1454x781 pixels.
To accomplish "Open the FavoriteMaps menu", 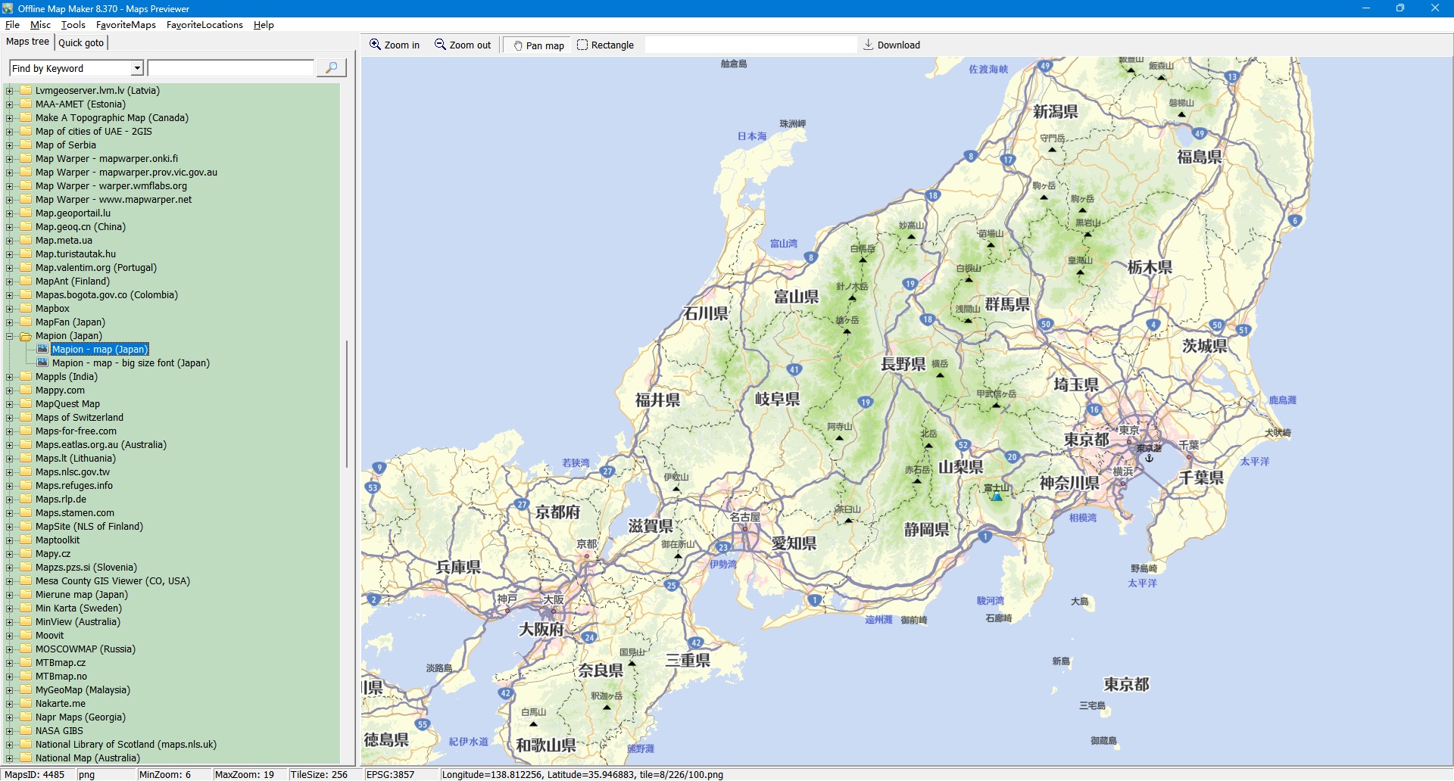I will [126, 25].
